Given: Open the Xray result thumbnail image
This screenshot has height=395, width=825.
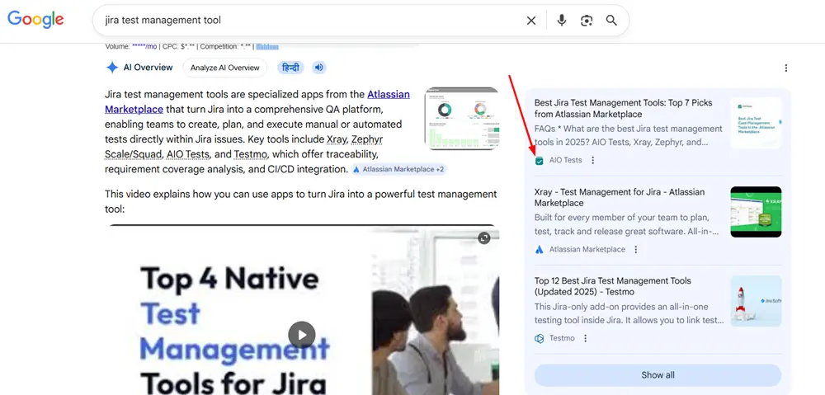Looking at the screenshot, I should coord(756,212).
